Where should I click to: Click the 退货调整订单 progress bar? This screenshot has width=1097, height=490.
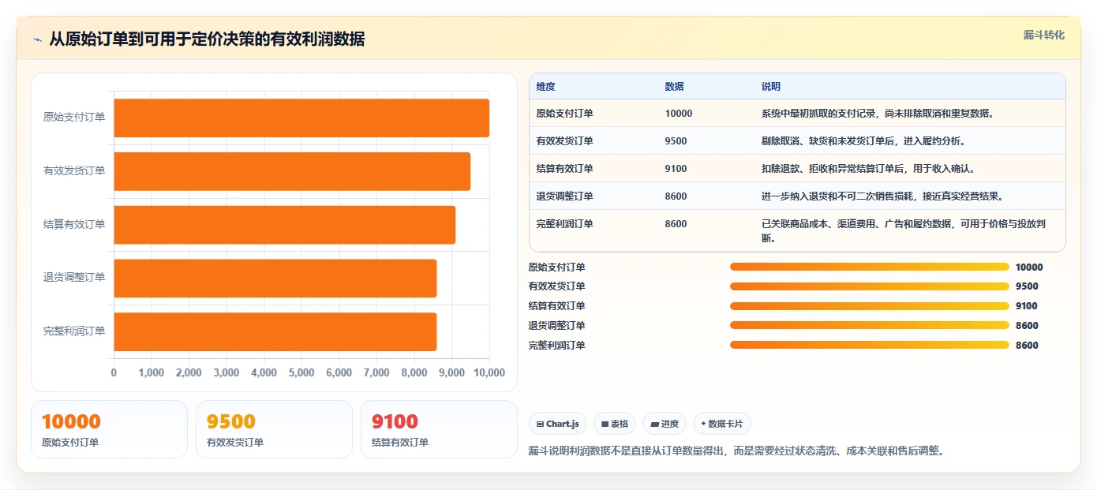870,325
